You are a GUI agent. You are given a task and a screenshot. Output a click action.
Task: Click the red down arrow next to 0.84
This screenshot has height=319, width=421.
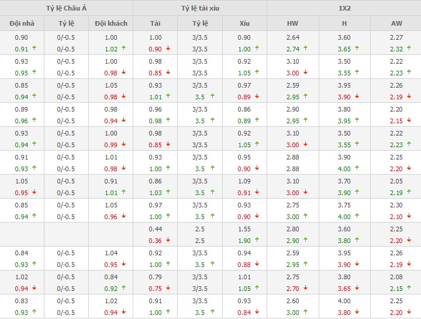257,313
